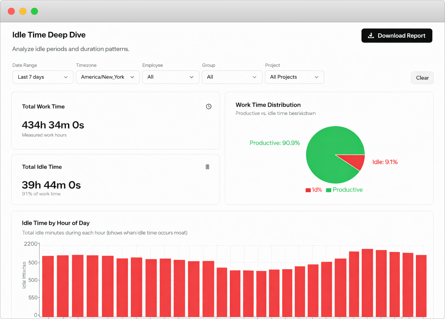Click the Clear filters button
This screenshot has width=445, height=319.
(x=422, y=78)
